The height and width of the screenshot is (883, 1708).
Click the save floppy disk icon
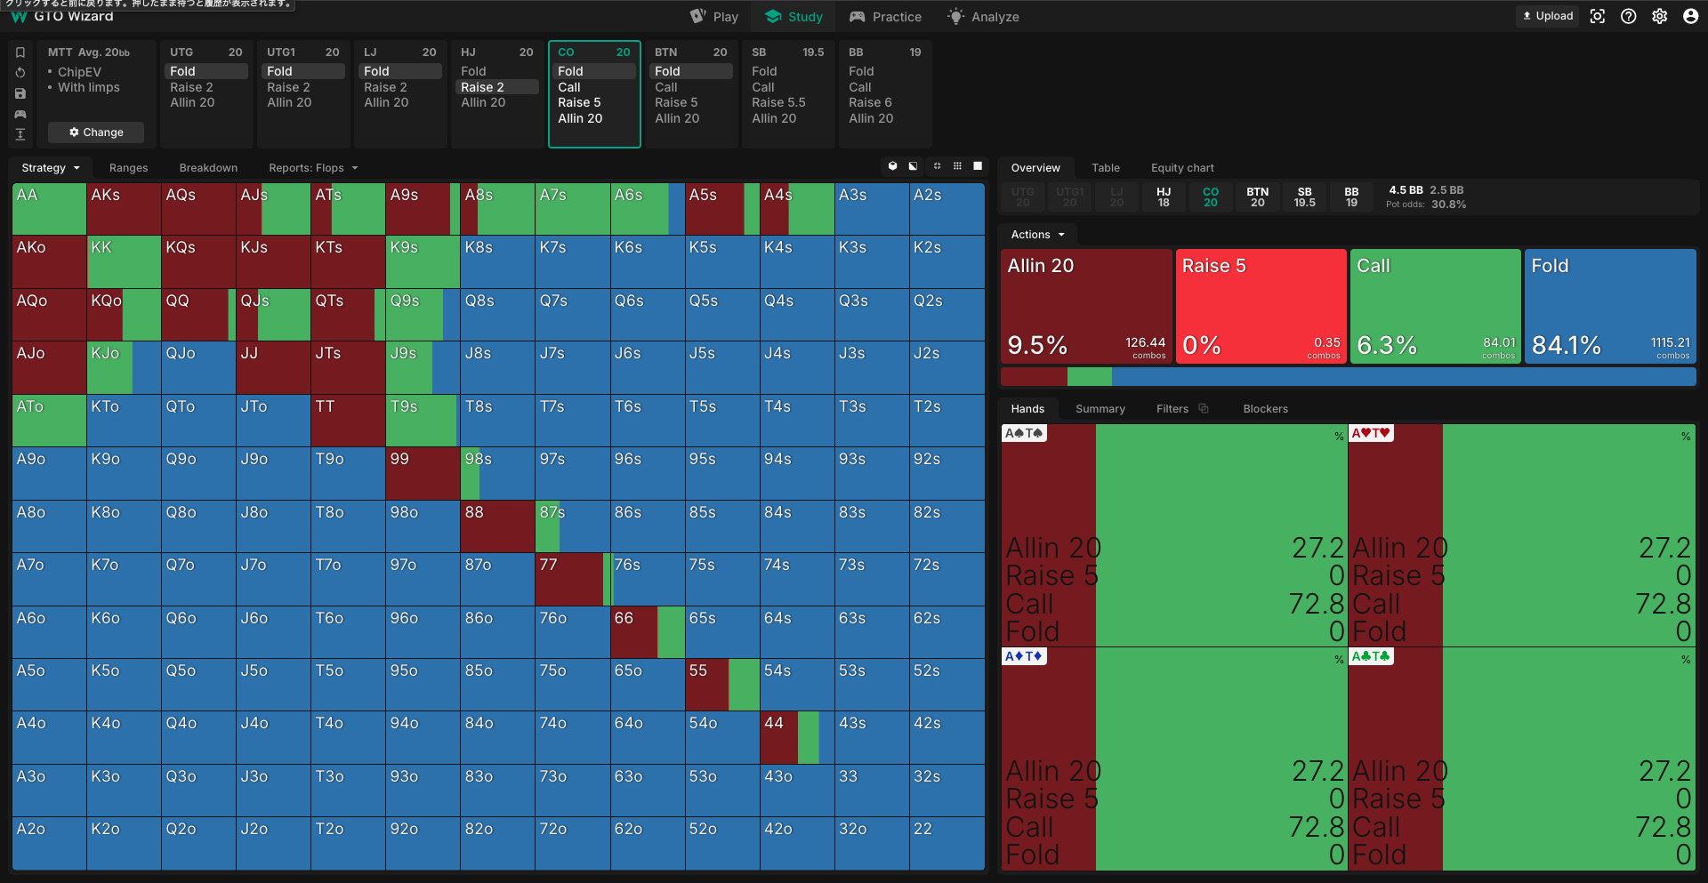pos(20,93)
